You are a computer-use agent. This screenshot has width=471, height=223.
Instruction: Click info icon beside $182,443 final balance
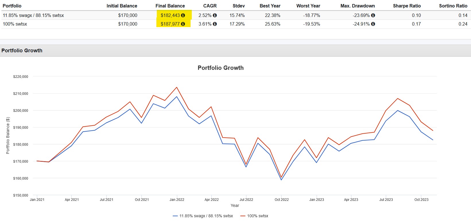pos(183,15)
